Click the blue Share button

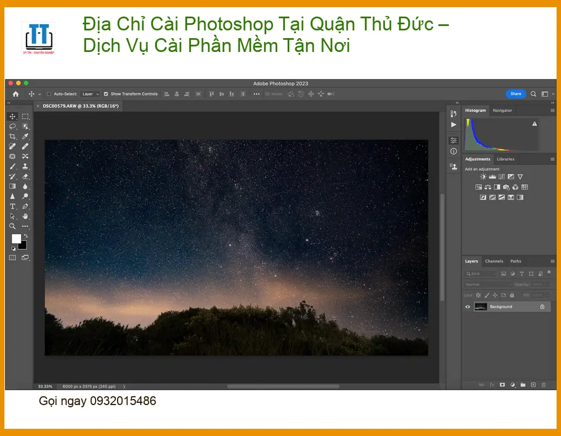pyautogui.click(x=516, y=94)
